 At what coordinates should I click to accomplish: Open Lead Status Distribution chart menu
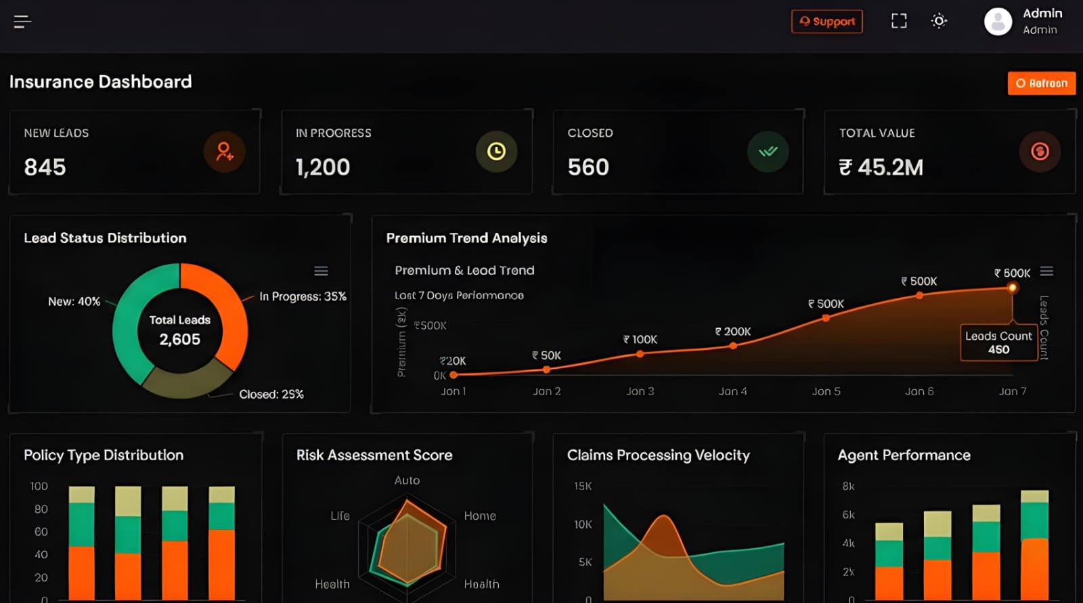[x=321, y=271]
